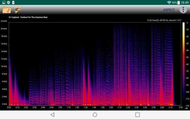The height and width of the screenshot is (119, 190).
Task: Open the three-dot overflow menu
Action: point(183,10)
